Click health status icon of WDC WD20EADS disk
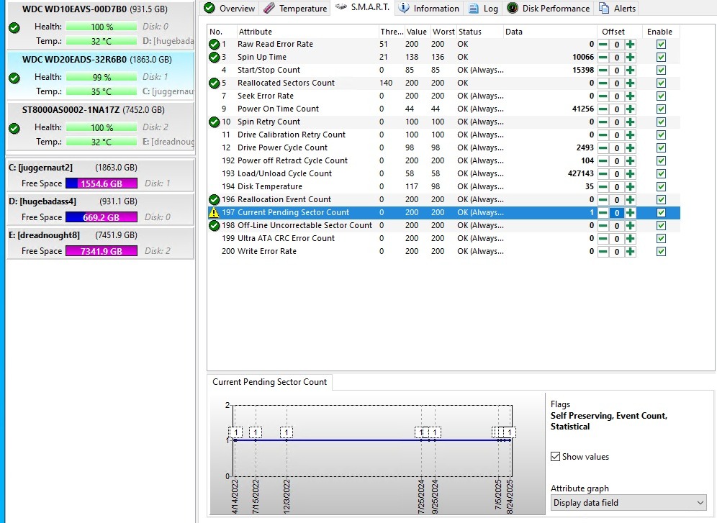717x523 pixels. (x=14, y=78)
